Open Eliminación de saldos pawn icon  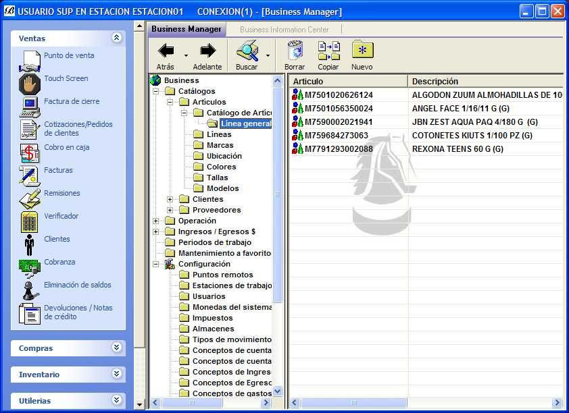[29, 290]
